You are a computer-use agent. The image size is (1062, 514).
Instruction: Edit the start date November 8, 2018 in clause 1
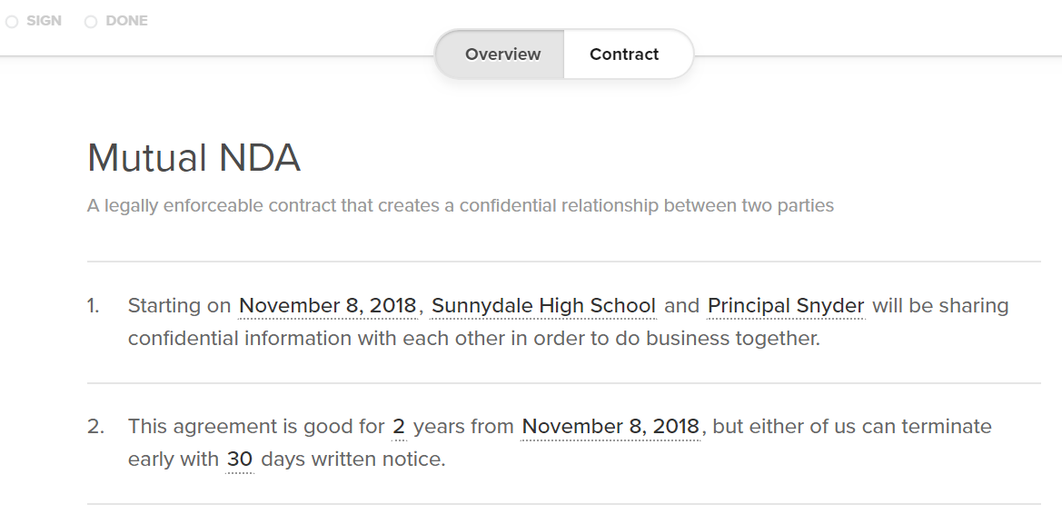pos(328,305)
